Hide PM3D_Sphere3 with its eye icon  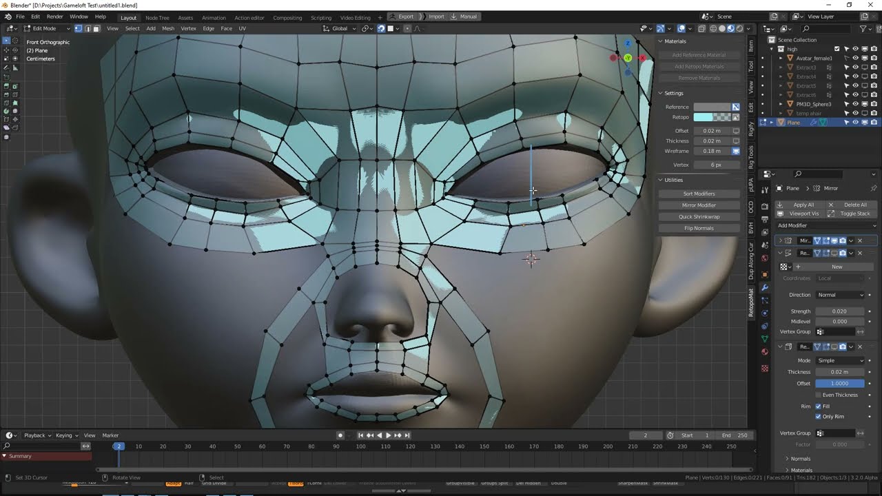point(855,104)
